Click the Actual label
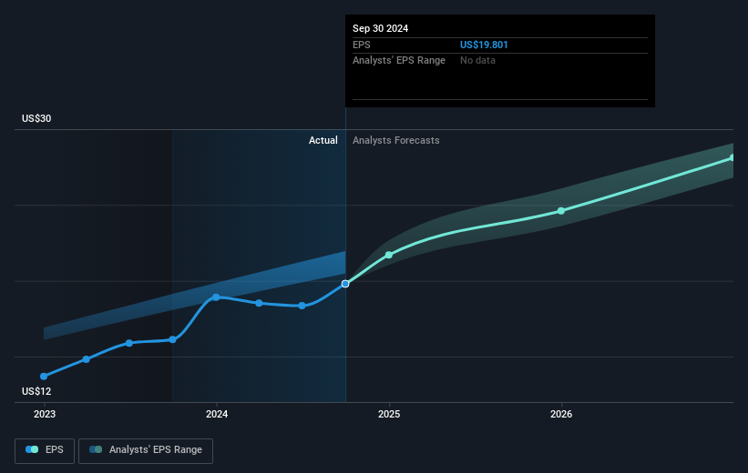 (x=323, y=140)
